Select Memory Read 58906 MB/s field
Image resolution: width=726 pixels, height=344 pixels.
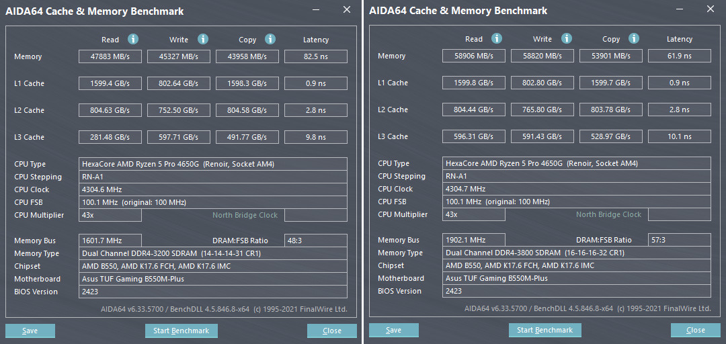click(x=474, y=56)
